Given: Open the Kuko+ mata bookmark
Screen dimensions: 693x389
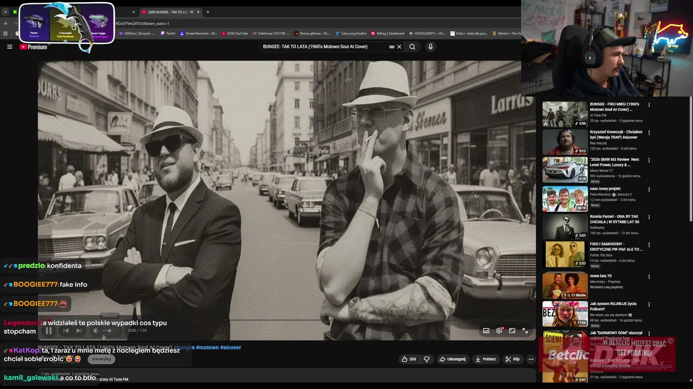Looking at the screenshot, I should tap(469, 33).
